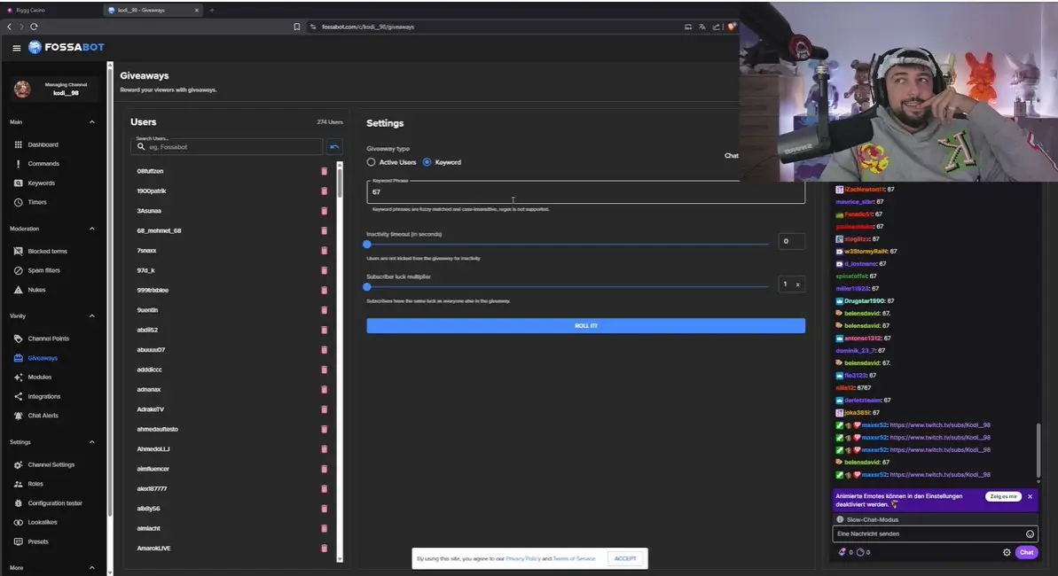Dismiss the animated emotes notice

click(1030, 496)
